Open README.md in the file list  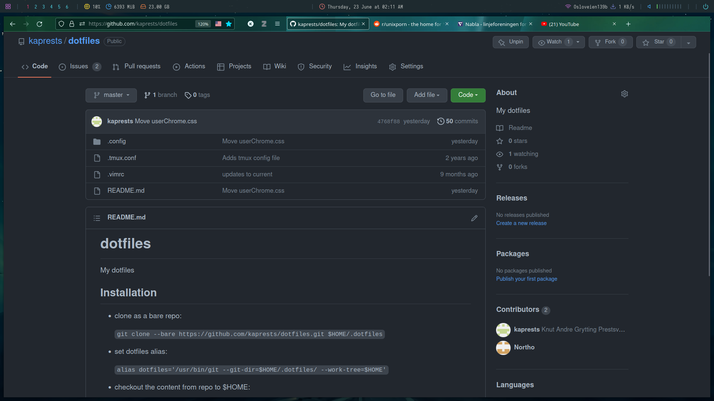126,191
